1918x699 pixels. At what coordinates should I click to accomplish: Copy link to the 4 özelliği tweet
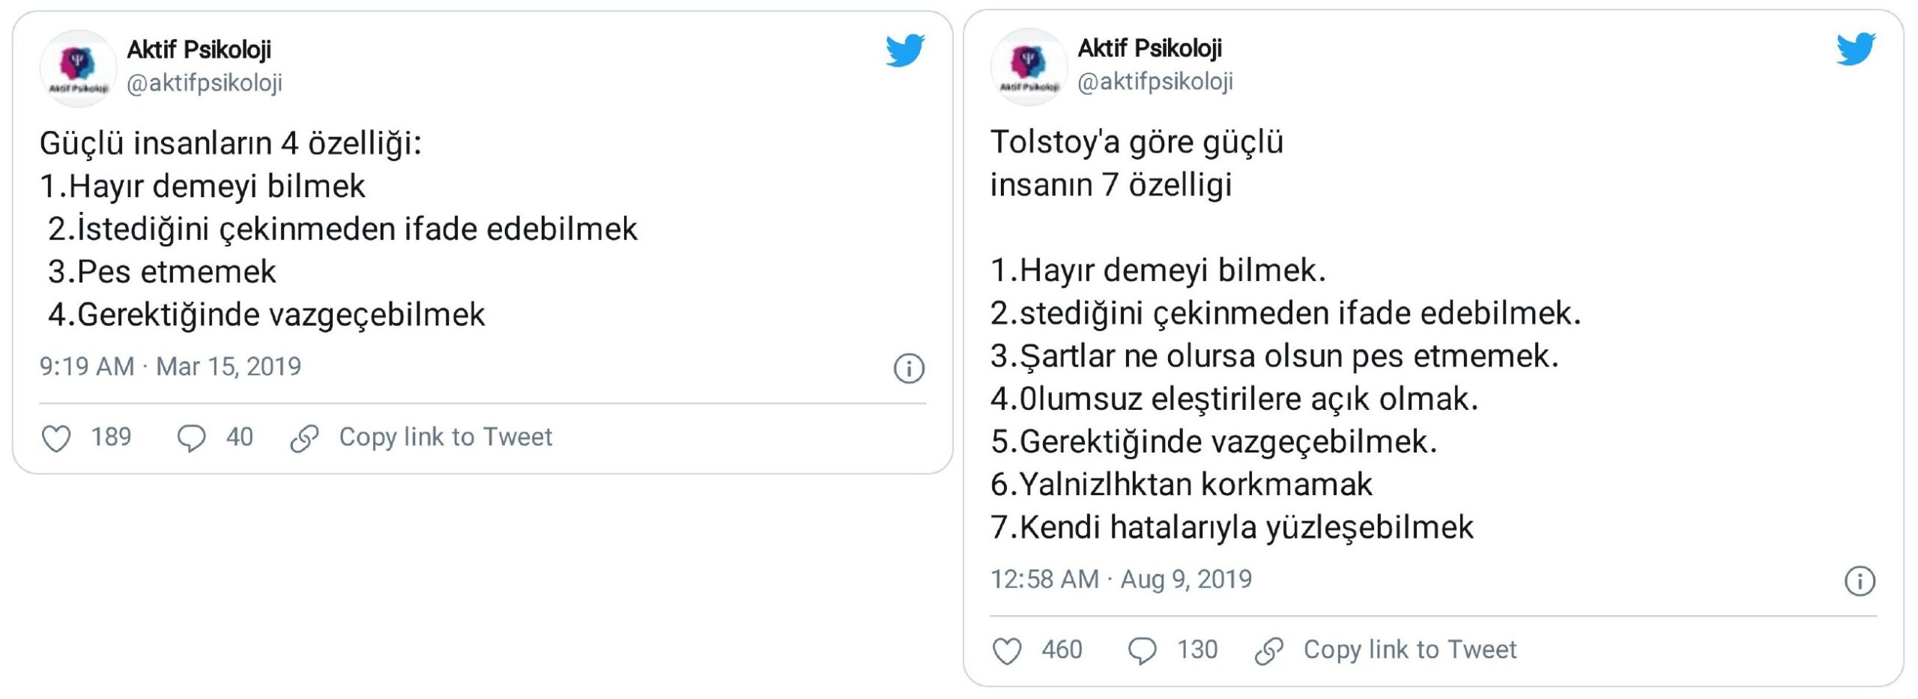[445, 437]
